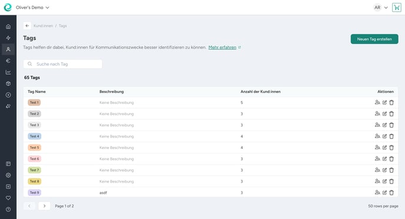
Task: Focus the Suche nach Tag search field
Action: [x=63, y=64]
